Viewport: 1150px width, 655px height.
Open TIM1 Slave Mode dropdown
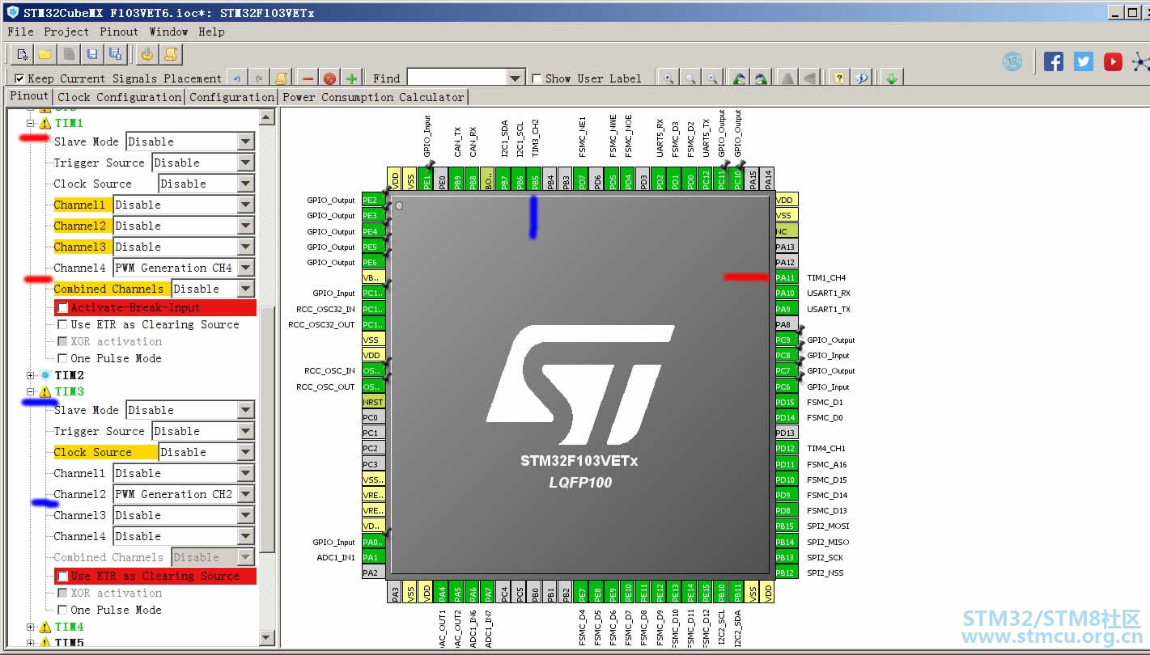point(246,142)
